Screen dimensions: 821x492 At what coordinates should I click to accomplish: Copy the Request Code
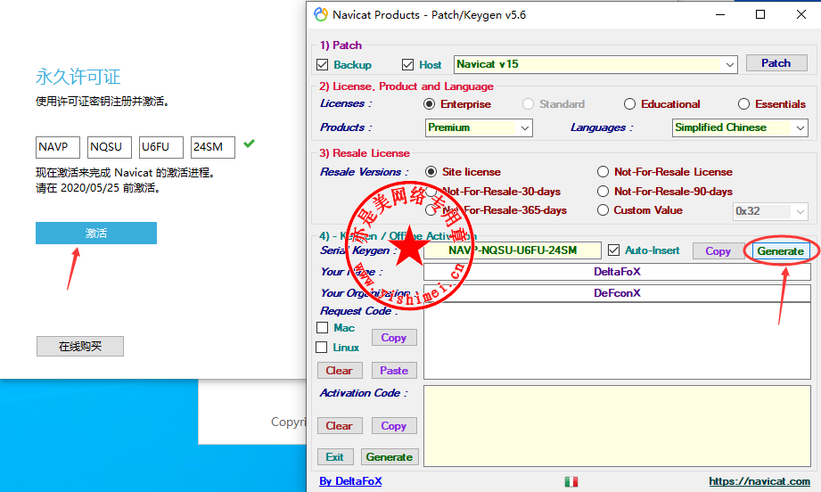pyautogui.click(x=394, y=338)
